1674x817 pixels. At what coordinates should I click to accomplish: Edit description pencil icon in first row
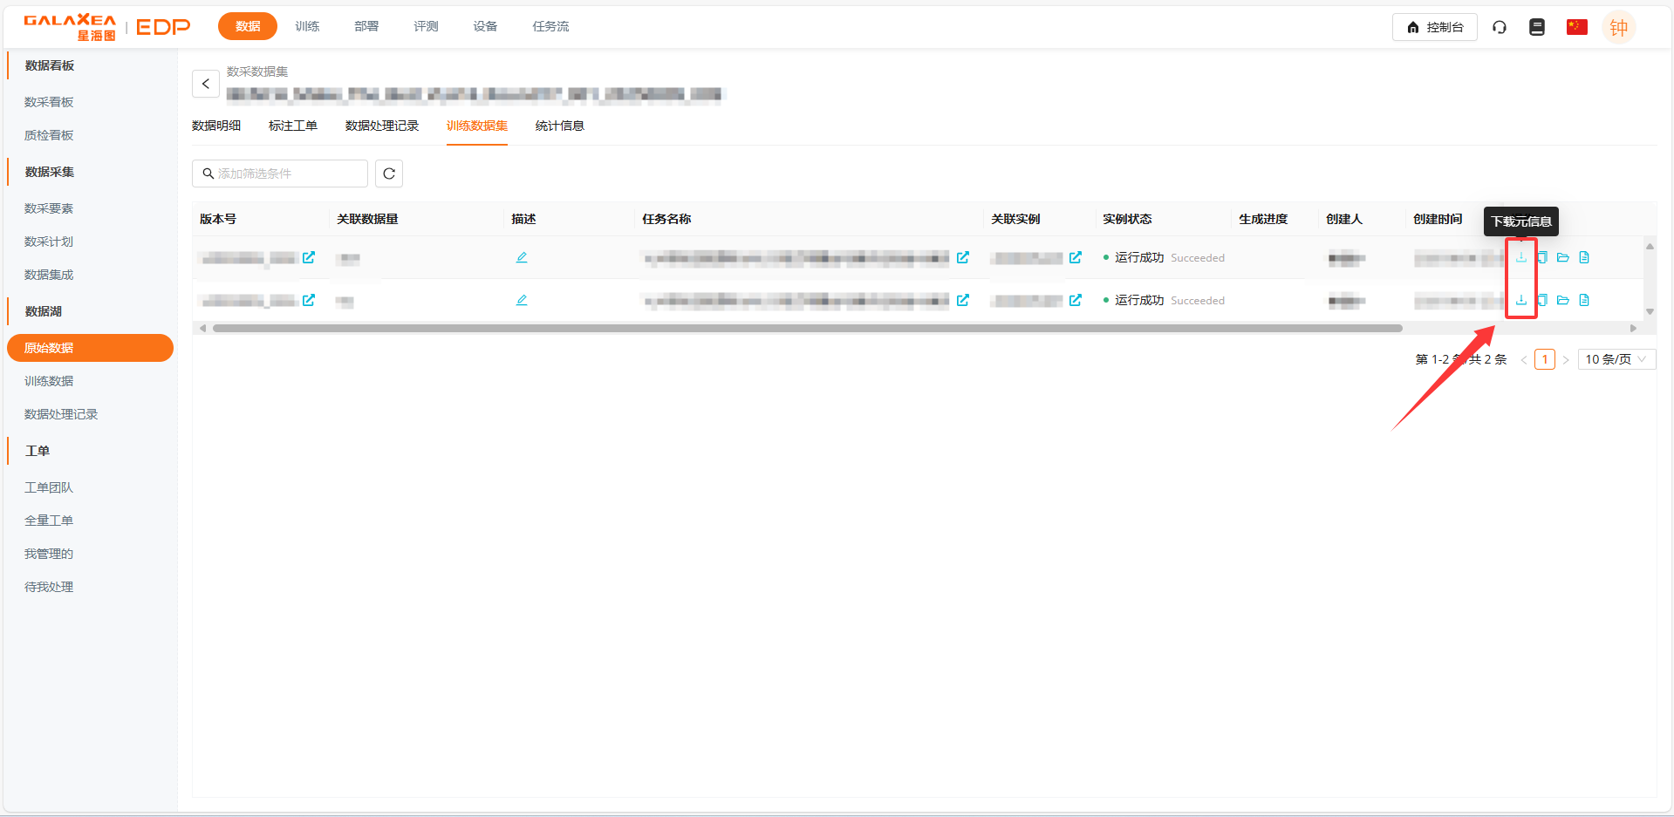coord(522,257)
